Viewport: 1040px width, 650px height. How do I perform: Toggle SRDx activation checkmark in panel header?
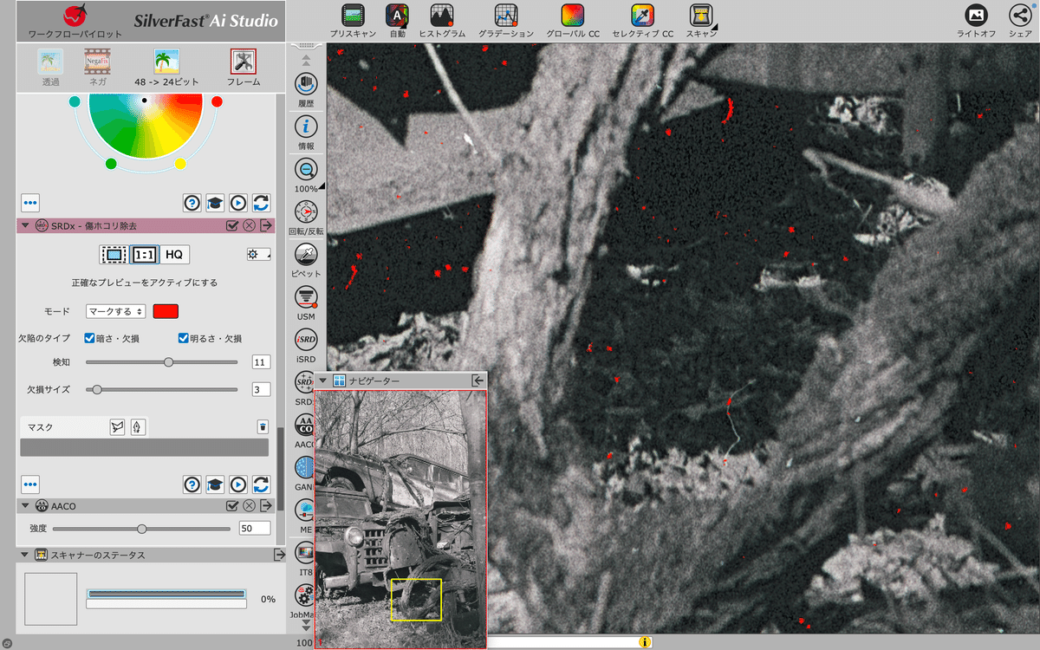[232, 224]
